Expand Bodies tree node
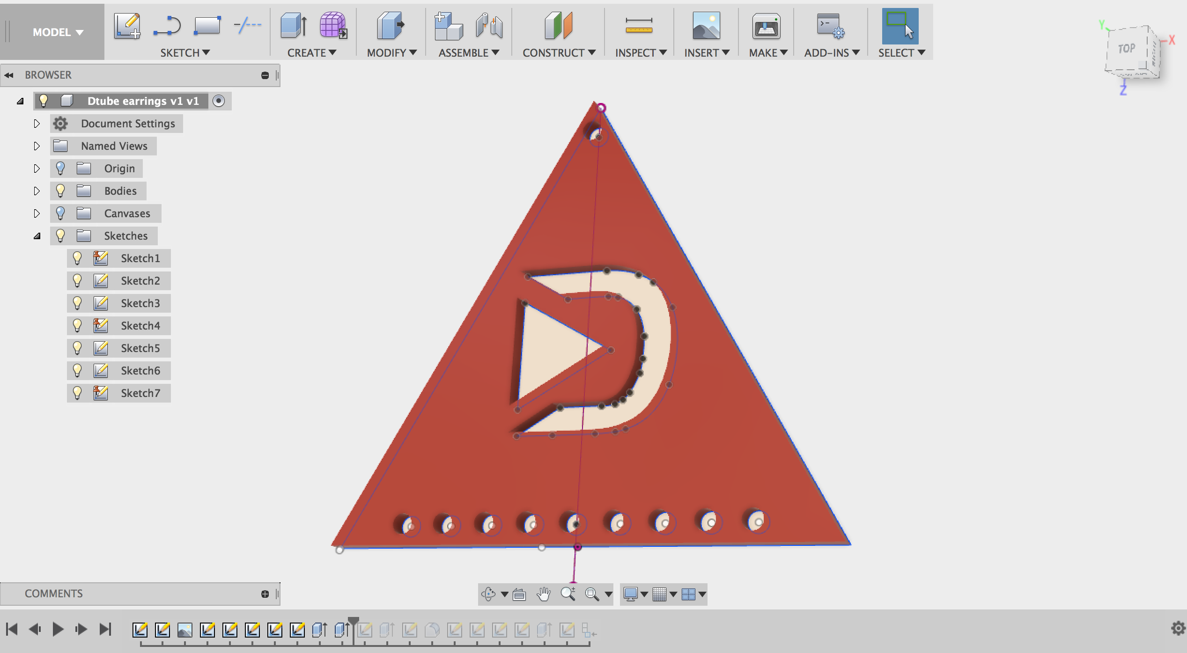 [37, 191]
